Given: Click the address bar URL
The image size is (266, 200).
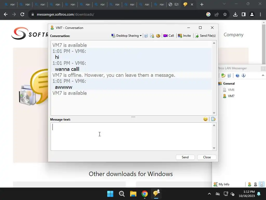Looking at the screenshot, I should [x=65, y=15].
